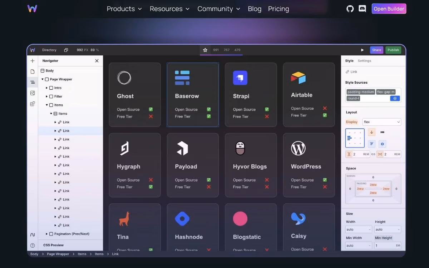Click the duplicate icon beside Directory
The width and height of the screenshot is (429, 268).
pos(66,50)
